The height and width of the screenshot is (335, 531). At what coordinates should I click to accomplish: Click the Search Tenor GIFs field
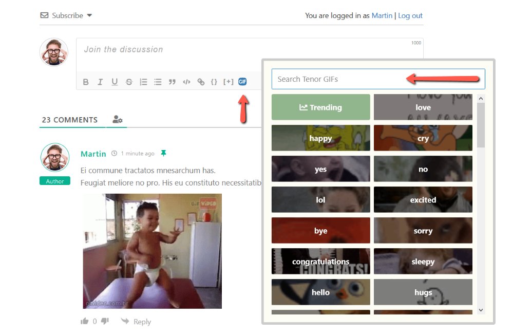click(x=378, y=79)
